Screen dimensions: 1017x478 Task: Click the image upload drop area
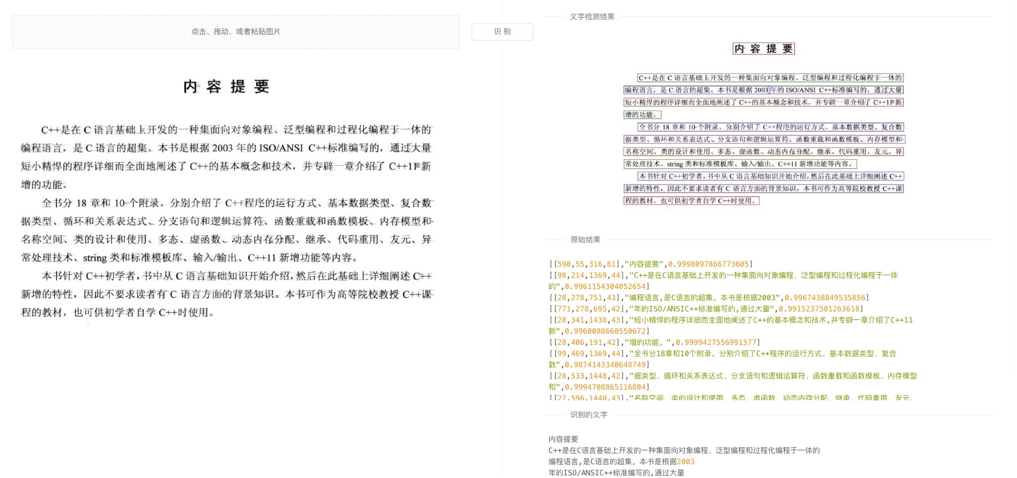point(236,32)
